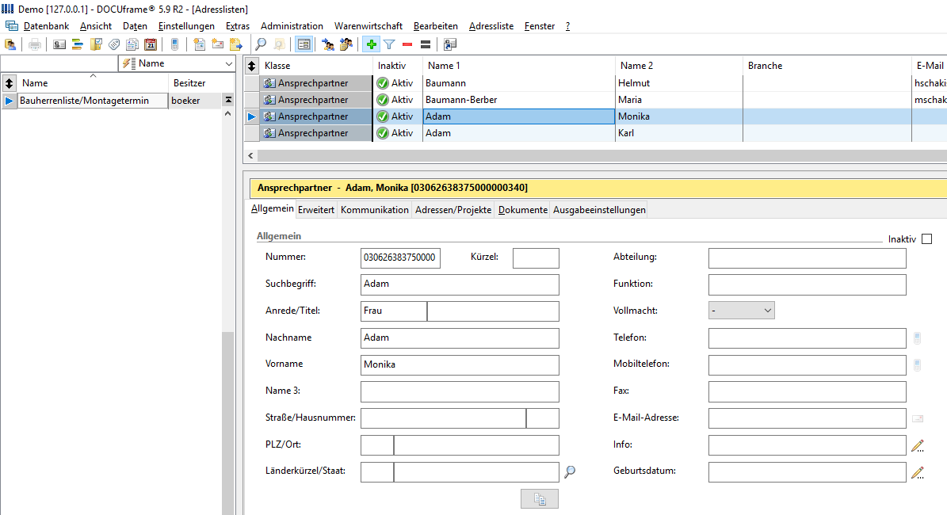This screenshot has width=947, height=515.
Task: Click the people with note toolbar icon
Action: 346,44
